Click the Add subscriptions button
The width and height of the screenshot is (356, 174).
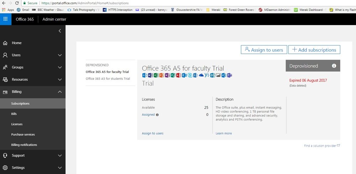pyautogui.click(x=314, y=50)
